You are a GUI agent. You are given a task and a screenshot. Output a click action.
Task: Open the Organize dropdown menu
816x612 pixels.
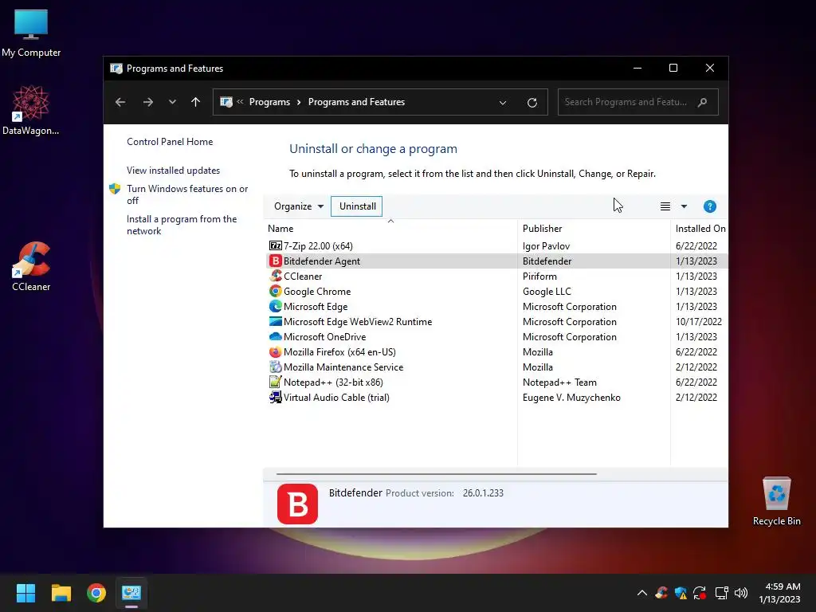[x=298, y=206]
